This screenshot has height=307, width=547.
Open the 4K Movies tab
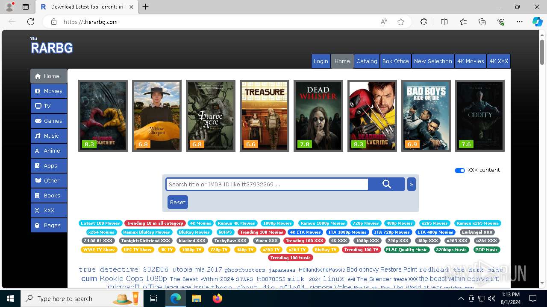[471, 61]
